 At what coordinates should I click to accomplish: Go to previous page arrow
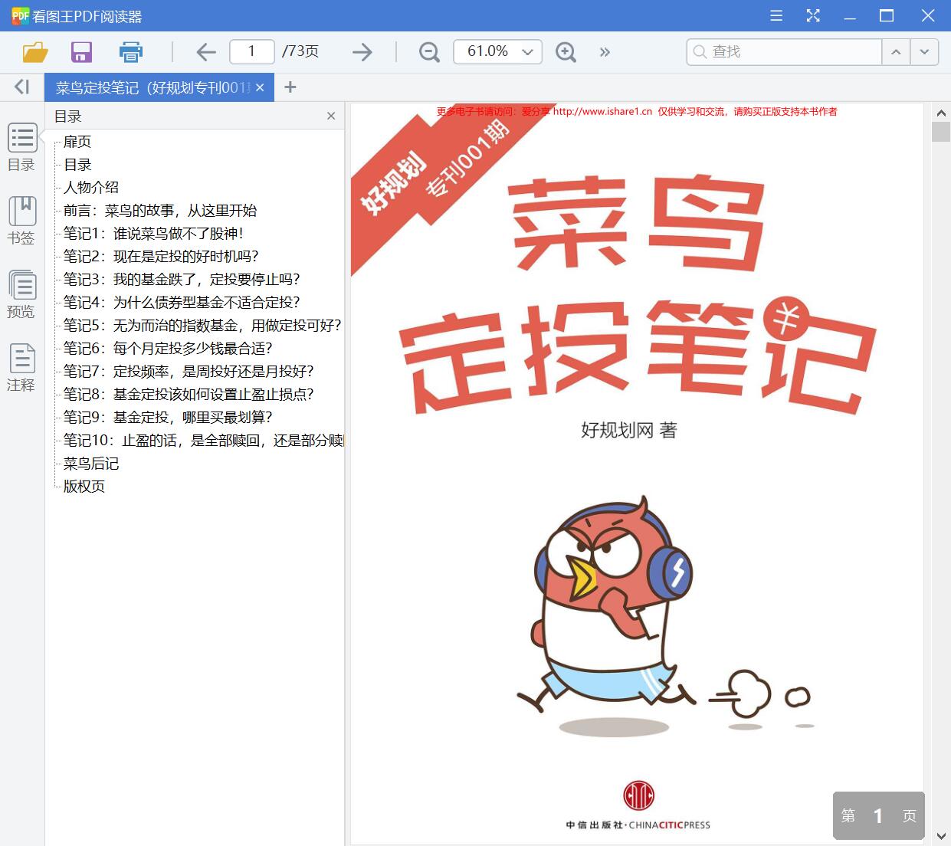[x=206, y=52]
